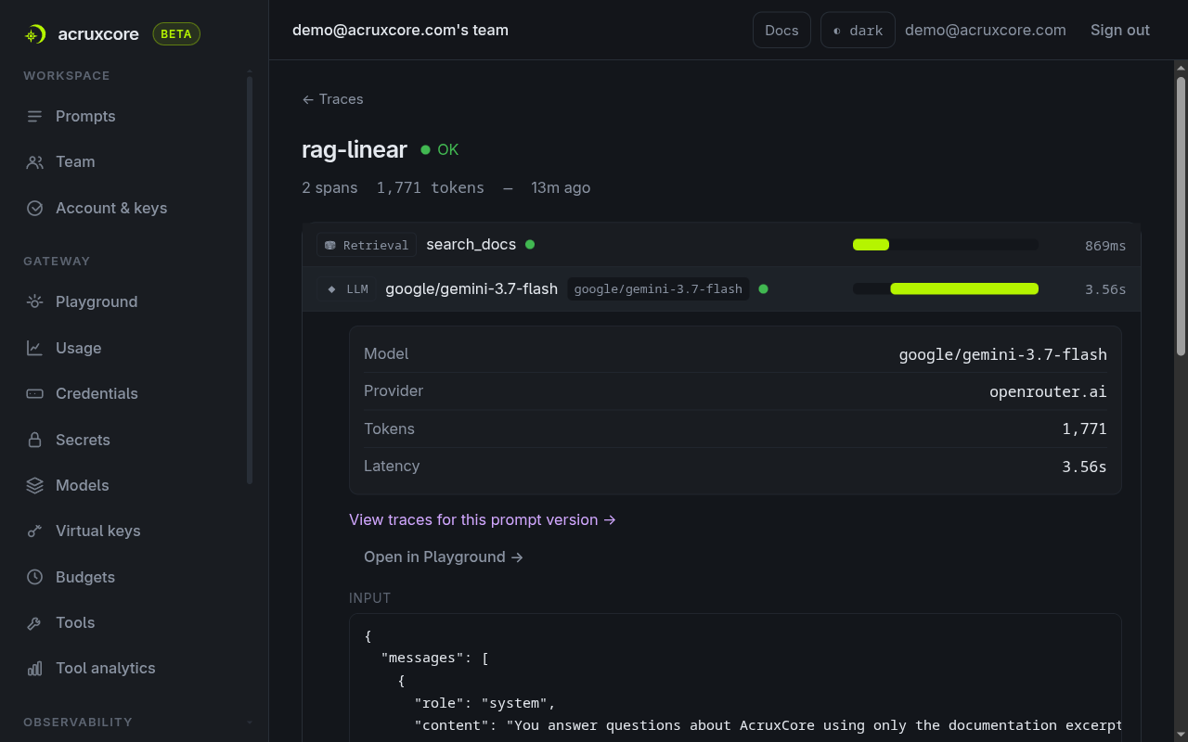Open the Usage page

[x=78, y=348]
